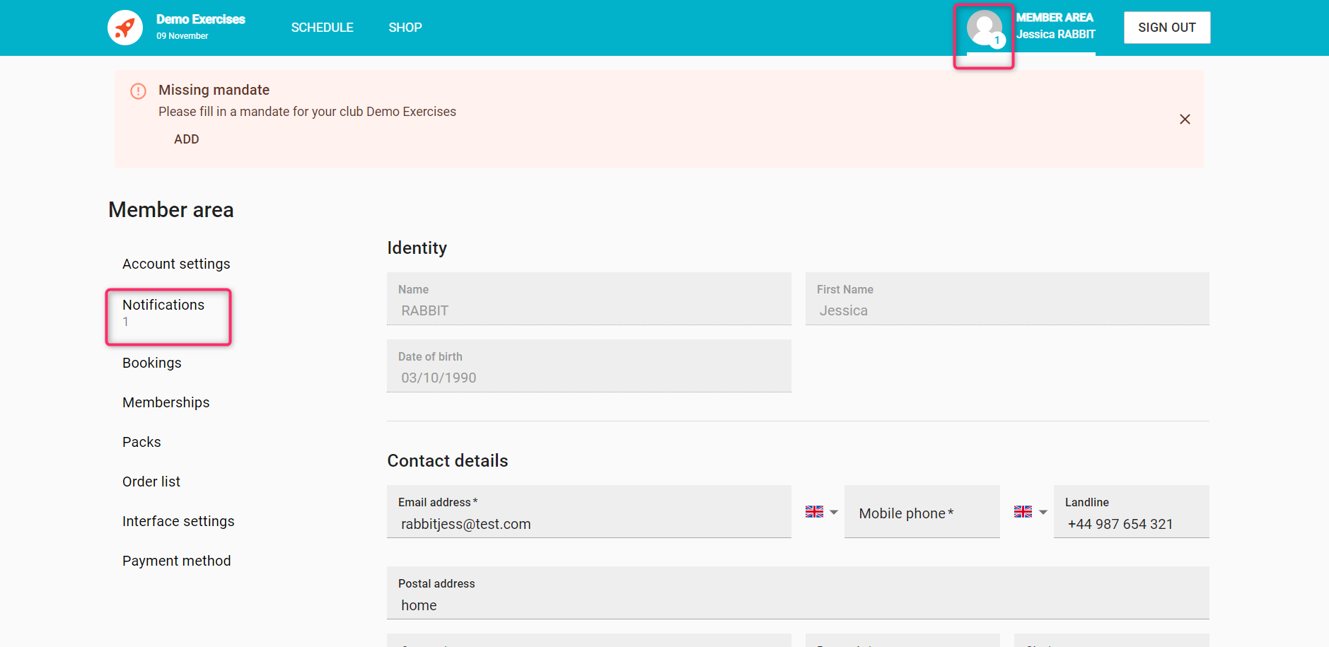Go to Interface settings

tap(178, 521)
